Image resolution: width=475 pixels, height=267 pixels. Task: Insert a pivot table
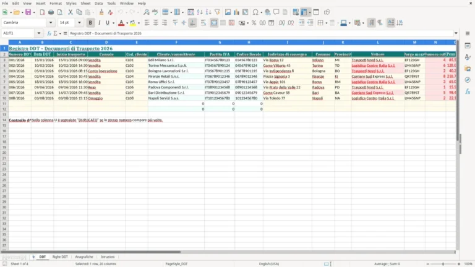[x=246, y=12]
